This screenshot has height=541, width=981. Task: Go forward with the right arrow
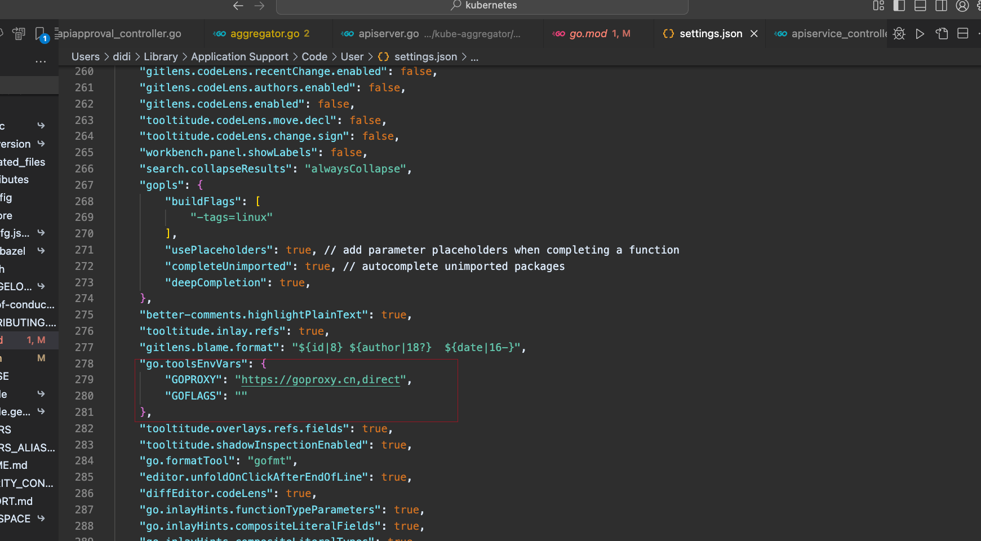[259, 6]
